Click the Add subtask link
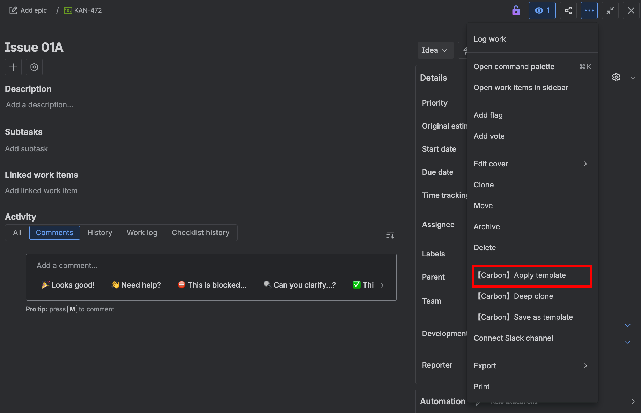The image size is (641, 413). [27, 148]
